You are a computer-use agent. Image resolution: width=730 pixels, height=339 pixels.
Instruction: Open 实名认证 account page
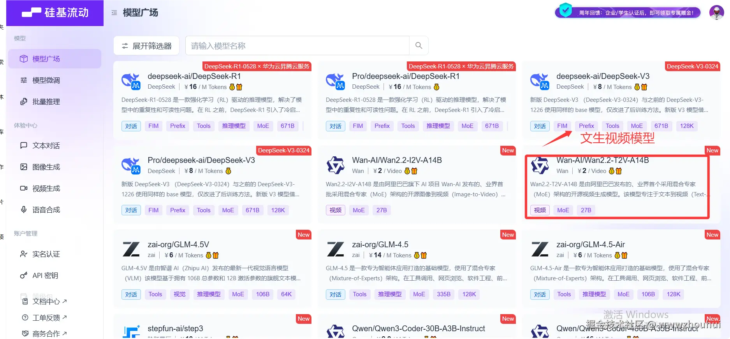(x=55, y=254)
